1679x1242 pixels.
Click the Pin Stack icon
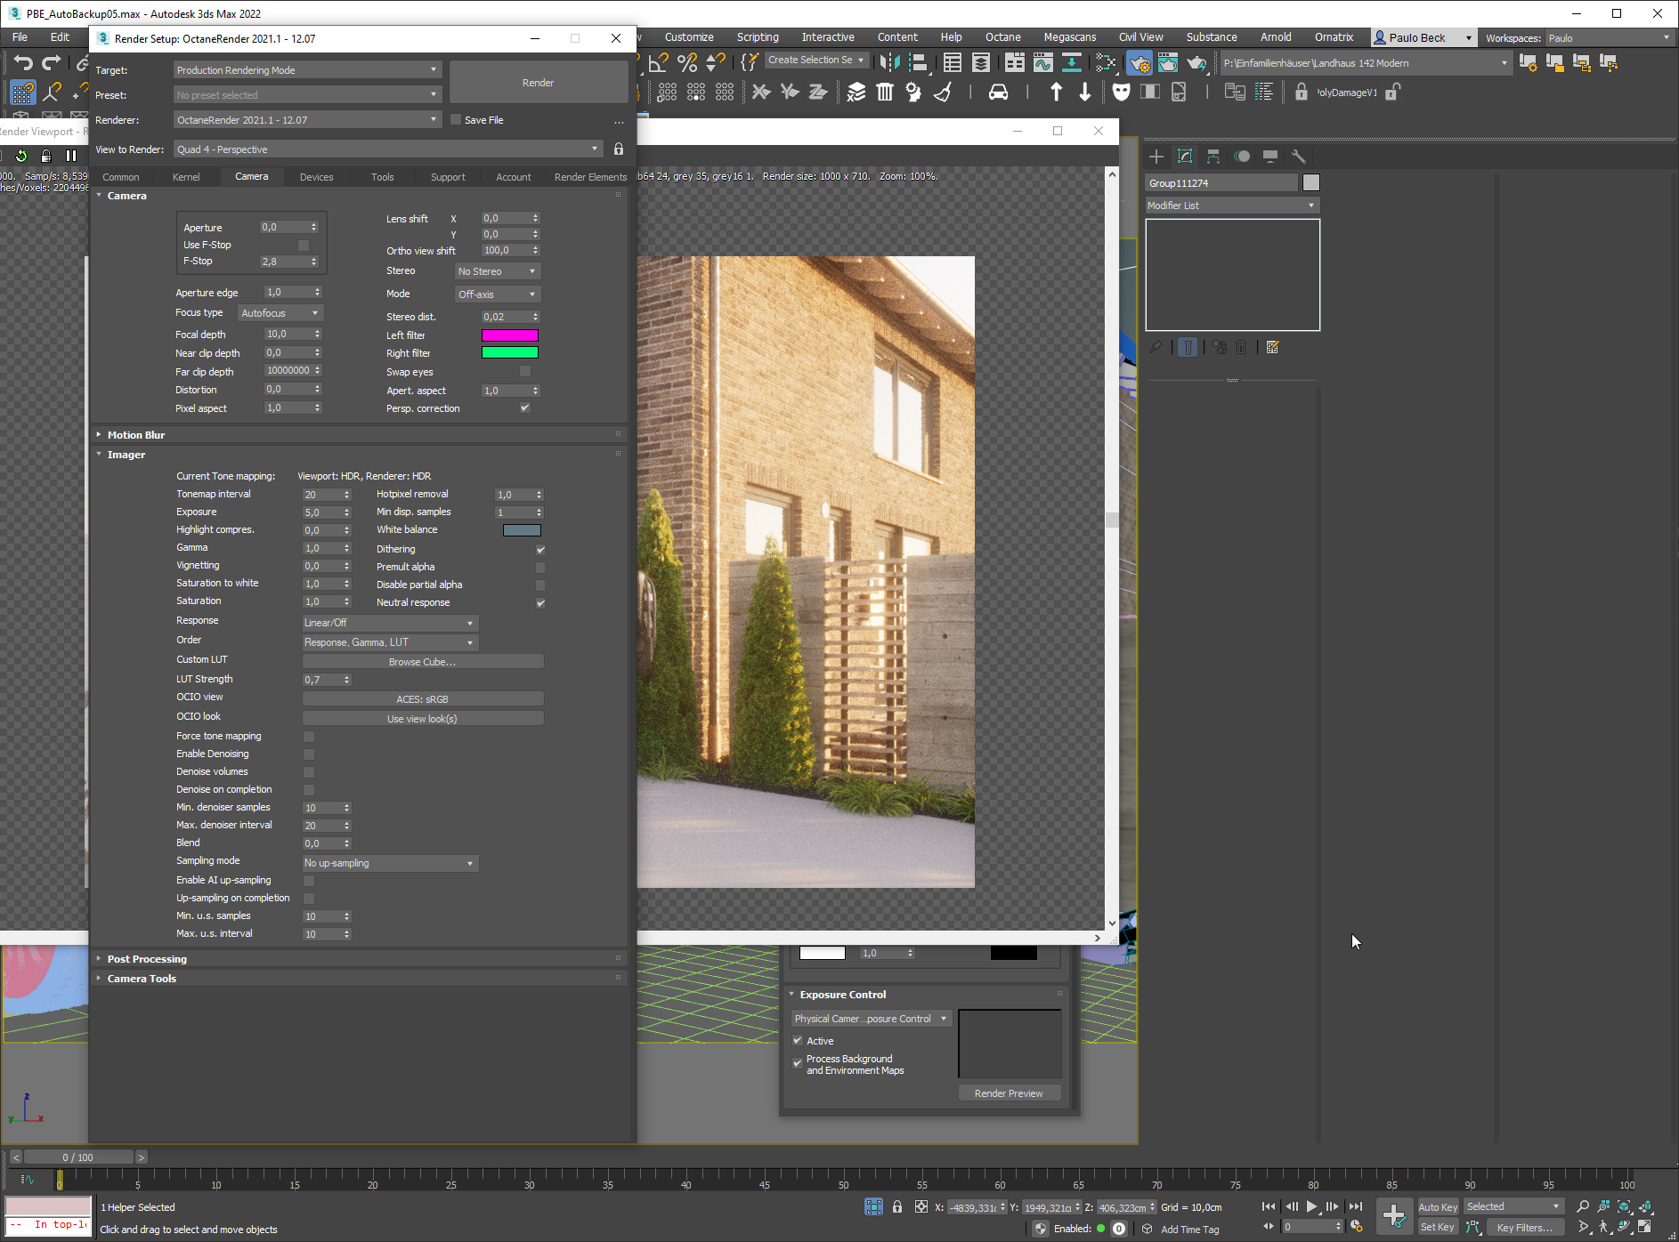(1156, 347)
